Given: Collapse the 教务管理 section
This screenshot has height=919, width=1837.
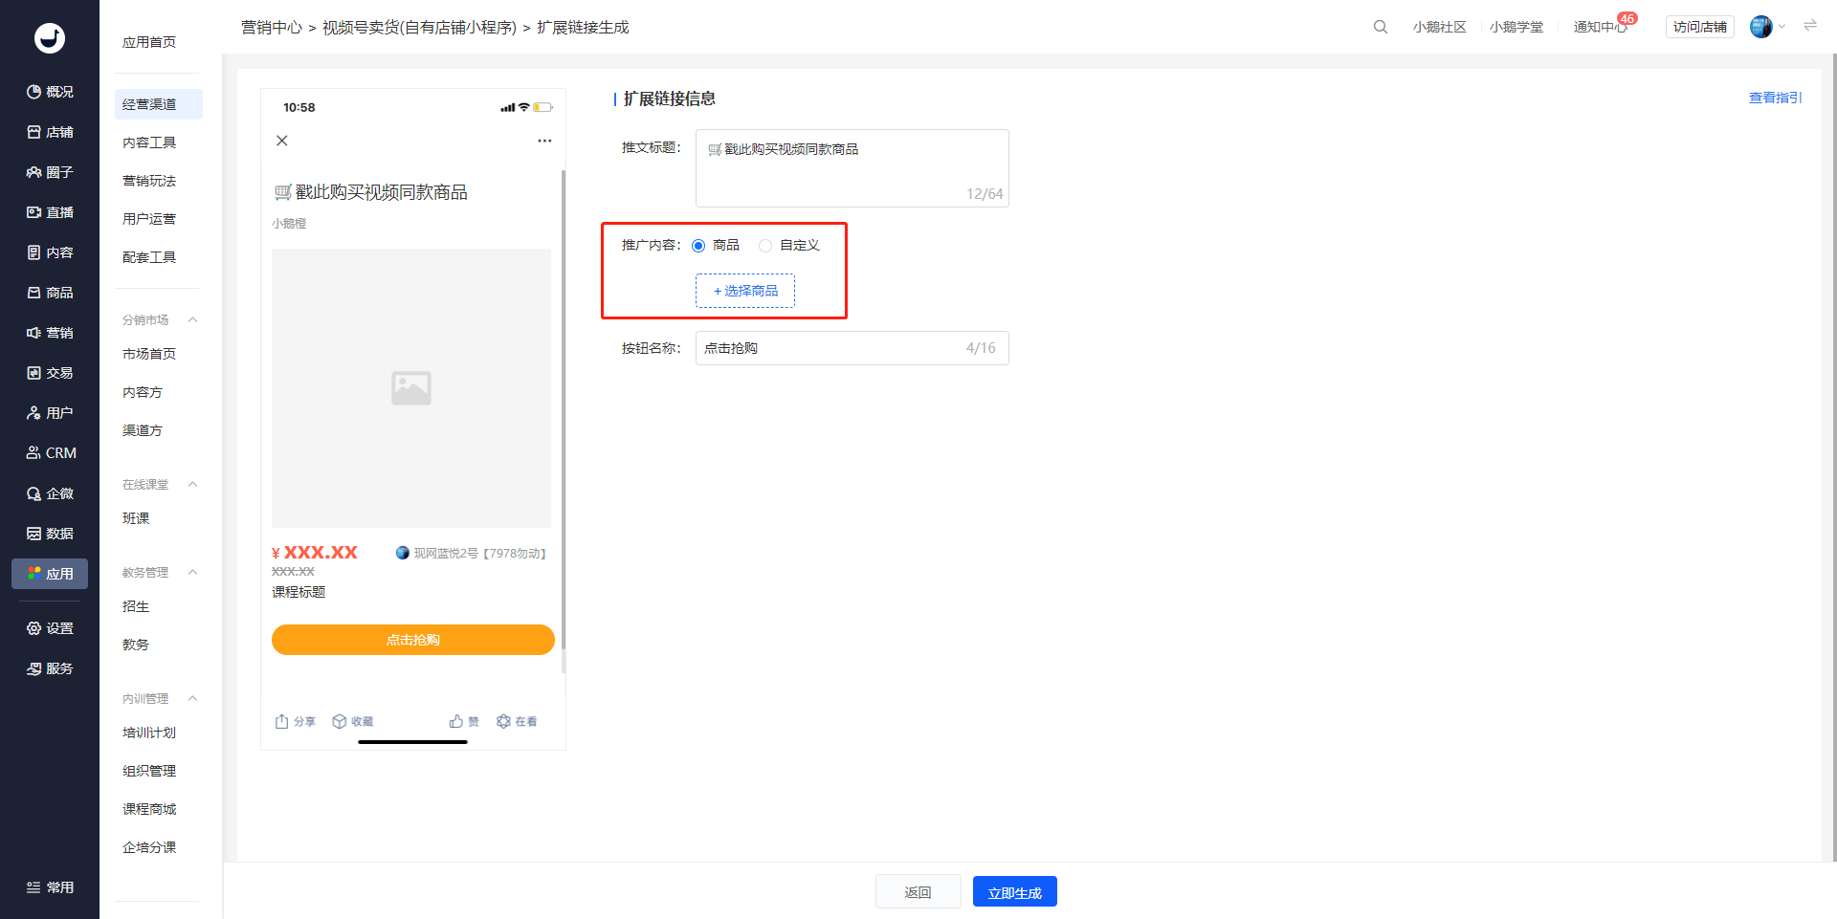Looking at the screenshot, I should tap(192, 572).
